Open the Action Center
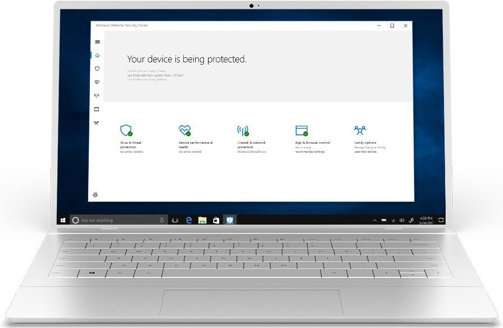The height and width of the screenshot is (328, 503). [x=441, y=220]
